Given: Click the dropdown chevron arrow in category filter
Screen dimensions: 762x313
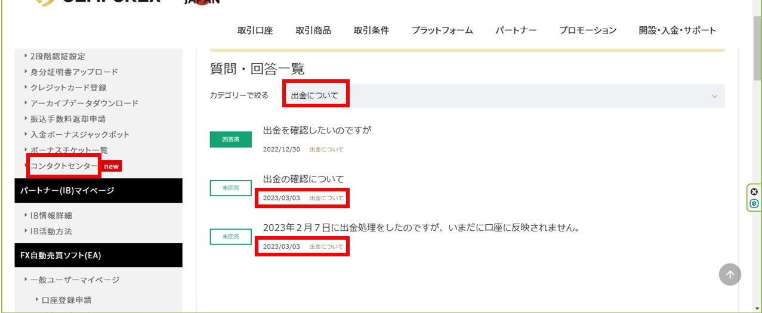Looking at the screenshot, I should [714, 96].
